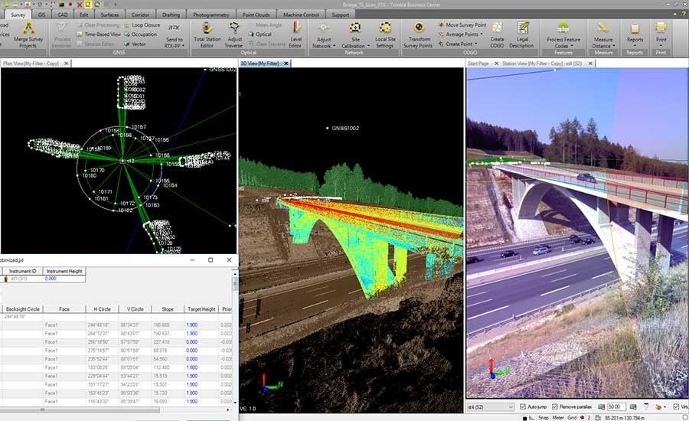Open the Legal Description tool

tap(521, 35)
